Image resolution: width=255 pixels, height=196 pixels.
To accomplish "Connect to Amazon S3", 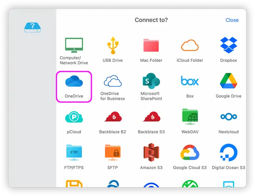I will (151, 153).
